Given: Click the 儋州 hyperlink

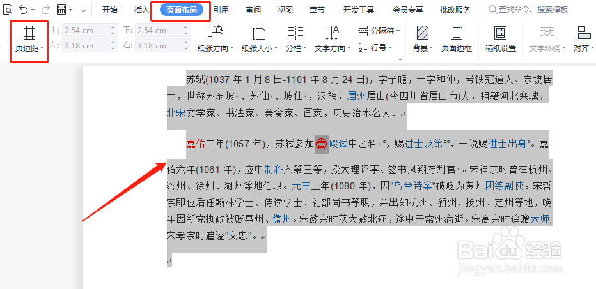Looking at the screenshot, I should point(282,219).
